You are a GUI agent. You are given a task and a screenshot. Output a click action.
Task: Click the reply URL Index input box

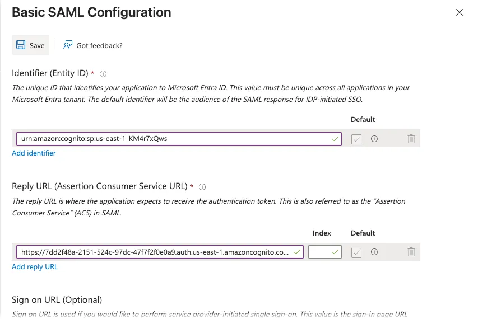coord(325,252)
